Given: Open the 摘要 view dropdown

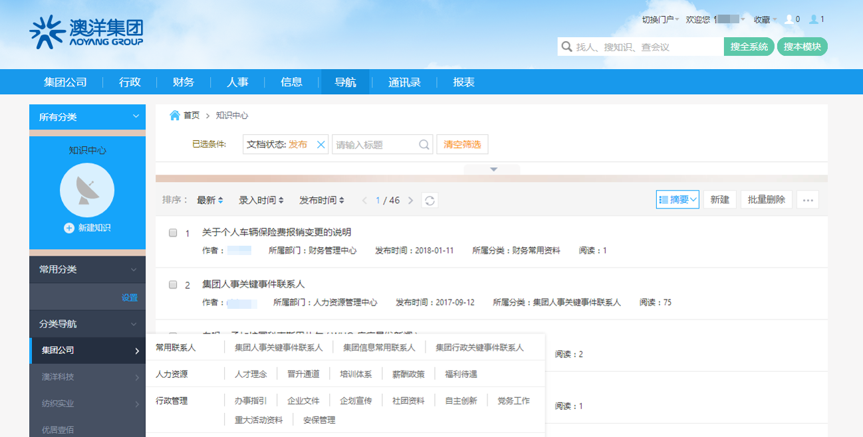Looking at the screenshot, I should (678, 200).
